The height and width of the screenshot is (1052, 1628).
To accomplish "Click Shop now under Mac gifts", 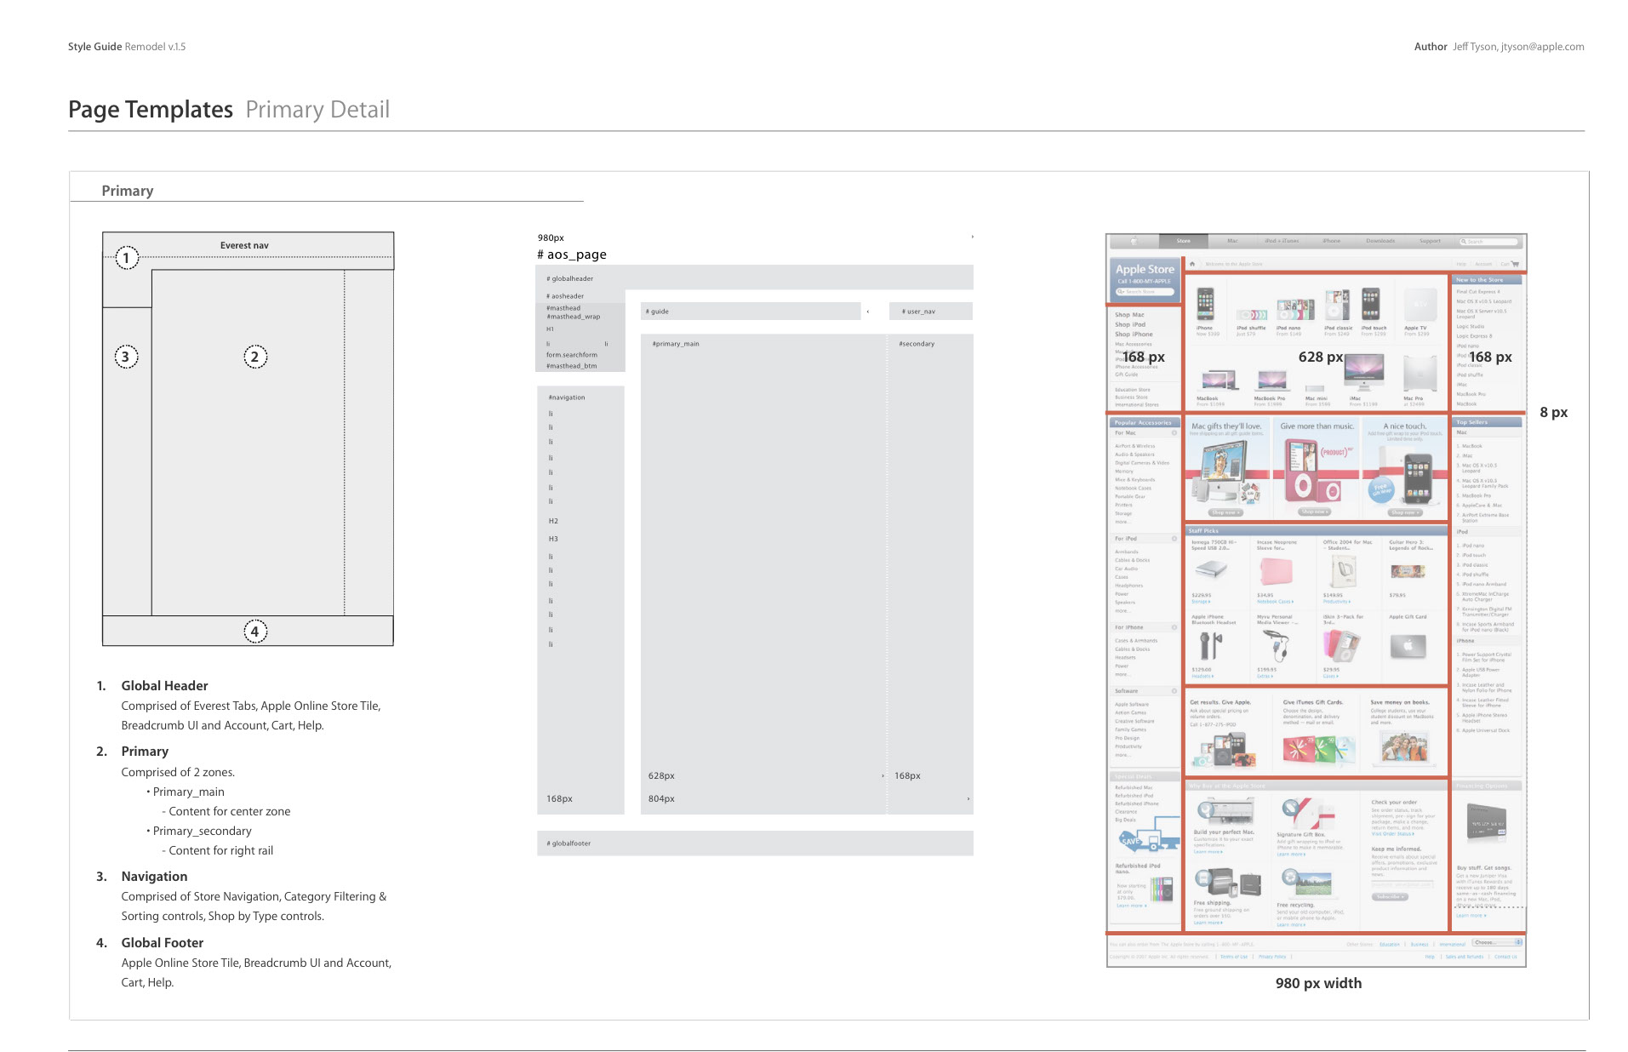I will pos(1225,512).
